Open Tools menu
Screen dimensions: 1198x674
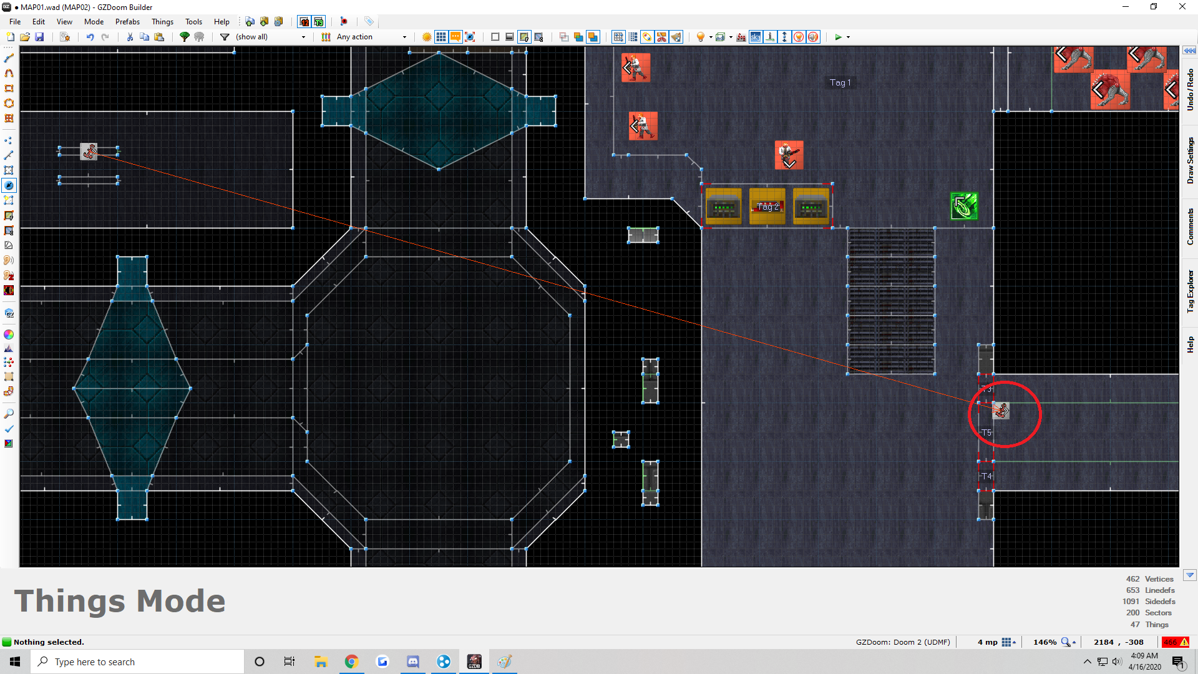(x=193, y=22)
